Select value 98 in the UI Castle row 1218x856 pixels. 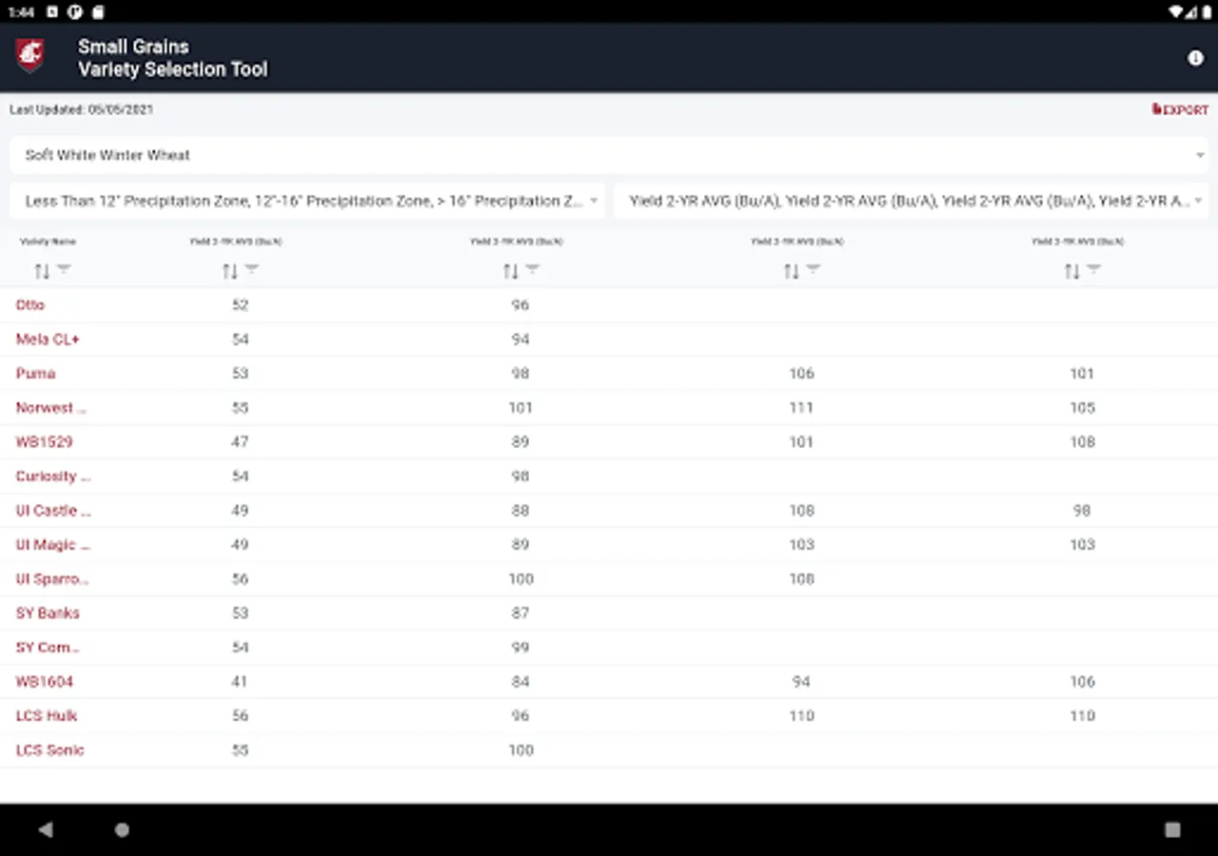(x=1082, y=511)
